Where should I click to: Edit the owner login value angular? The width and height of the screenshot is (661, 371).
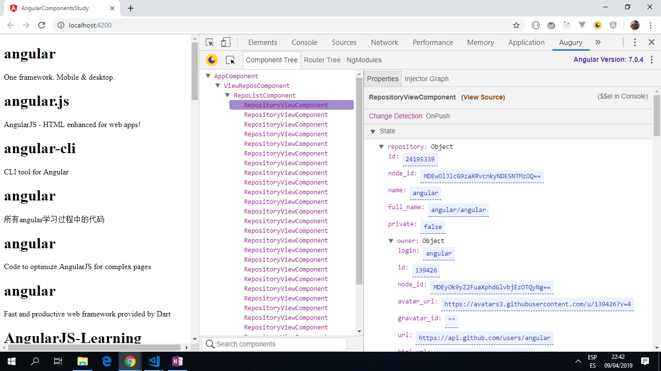(x=439, y=253)
